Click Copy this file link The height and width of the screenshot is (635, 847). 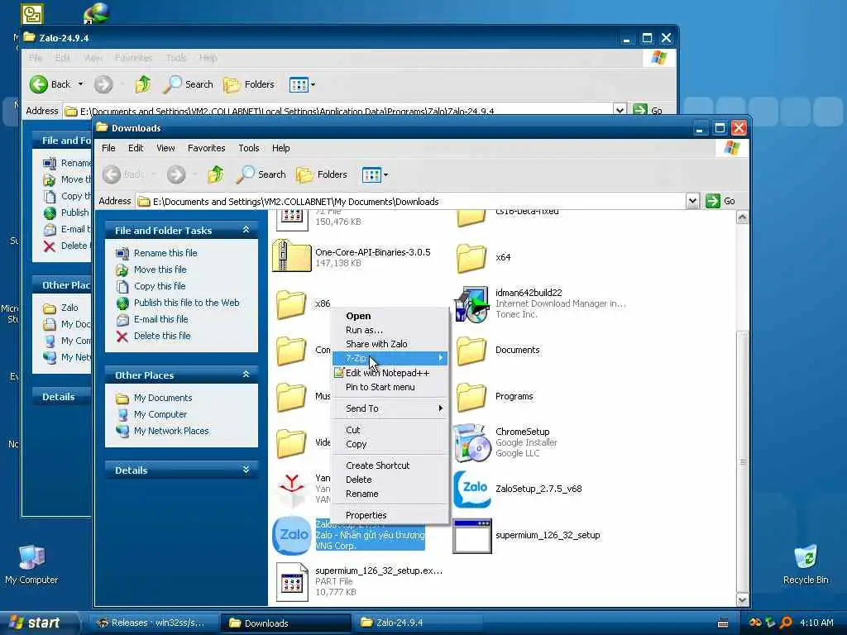coord(160,286)
